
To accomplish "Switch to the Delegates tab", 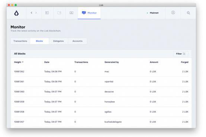I will pos(58,41).
